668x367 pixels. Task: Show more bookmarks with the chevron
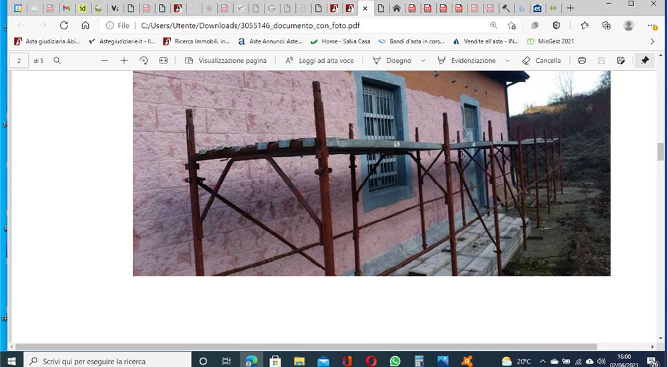[652, 41]
